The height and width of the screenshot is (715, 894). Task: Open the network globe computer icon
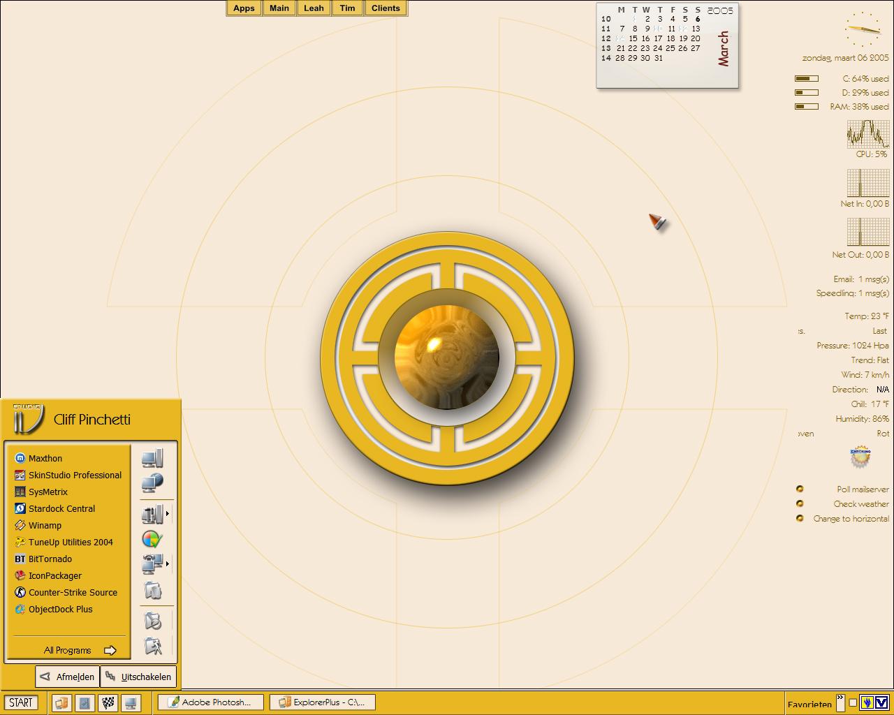coord(152,482)
